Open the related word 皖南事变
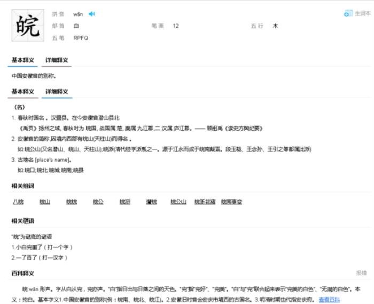This screenshot has height=304, width=374. [x=232, y=202]
